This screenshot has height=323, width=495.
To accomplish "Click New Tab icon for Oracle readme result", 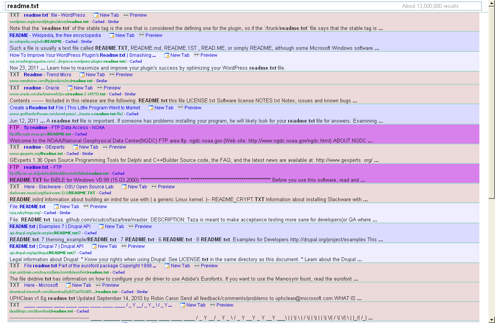I will (x=70, y=88).
